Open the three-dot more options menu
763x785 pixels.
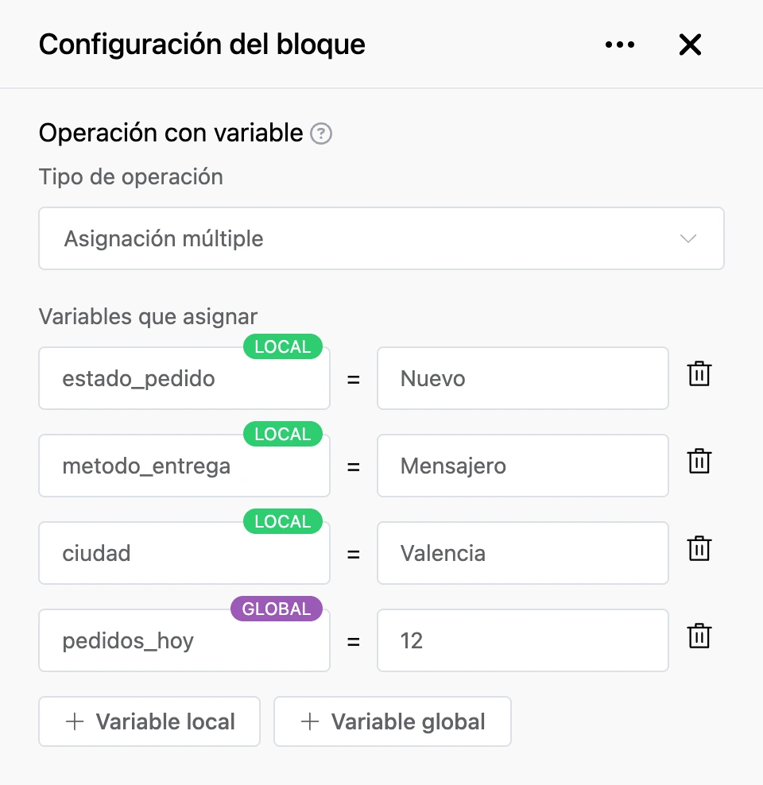click(620, 44)
